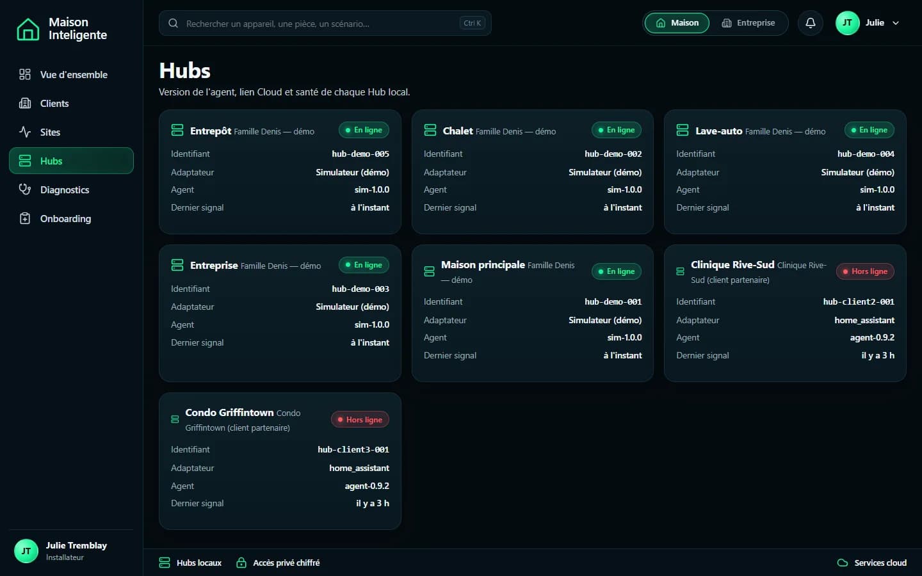Click the Condo Griffintown hub title
The height and width of the screenshot is (576, 922).
(x=229, y=412)
